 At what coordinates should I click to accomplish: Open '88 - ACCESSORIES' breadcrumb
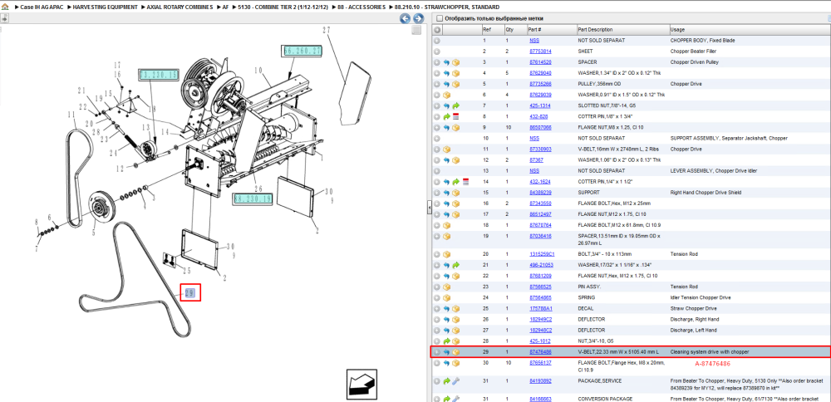(x=361, y=7)
